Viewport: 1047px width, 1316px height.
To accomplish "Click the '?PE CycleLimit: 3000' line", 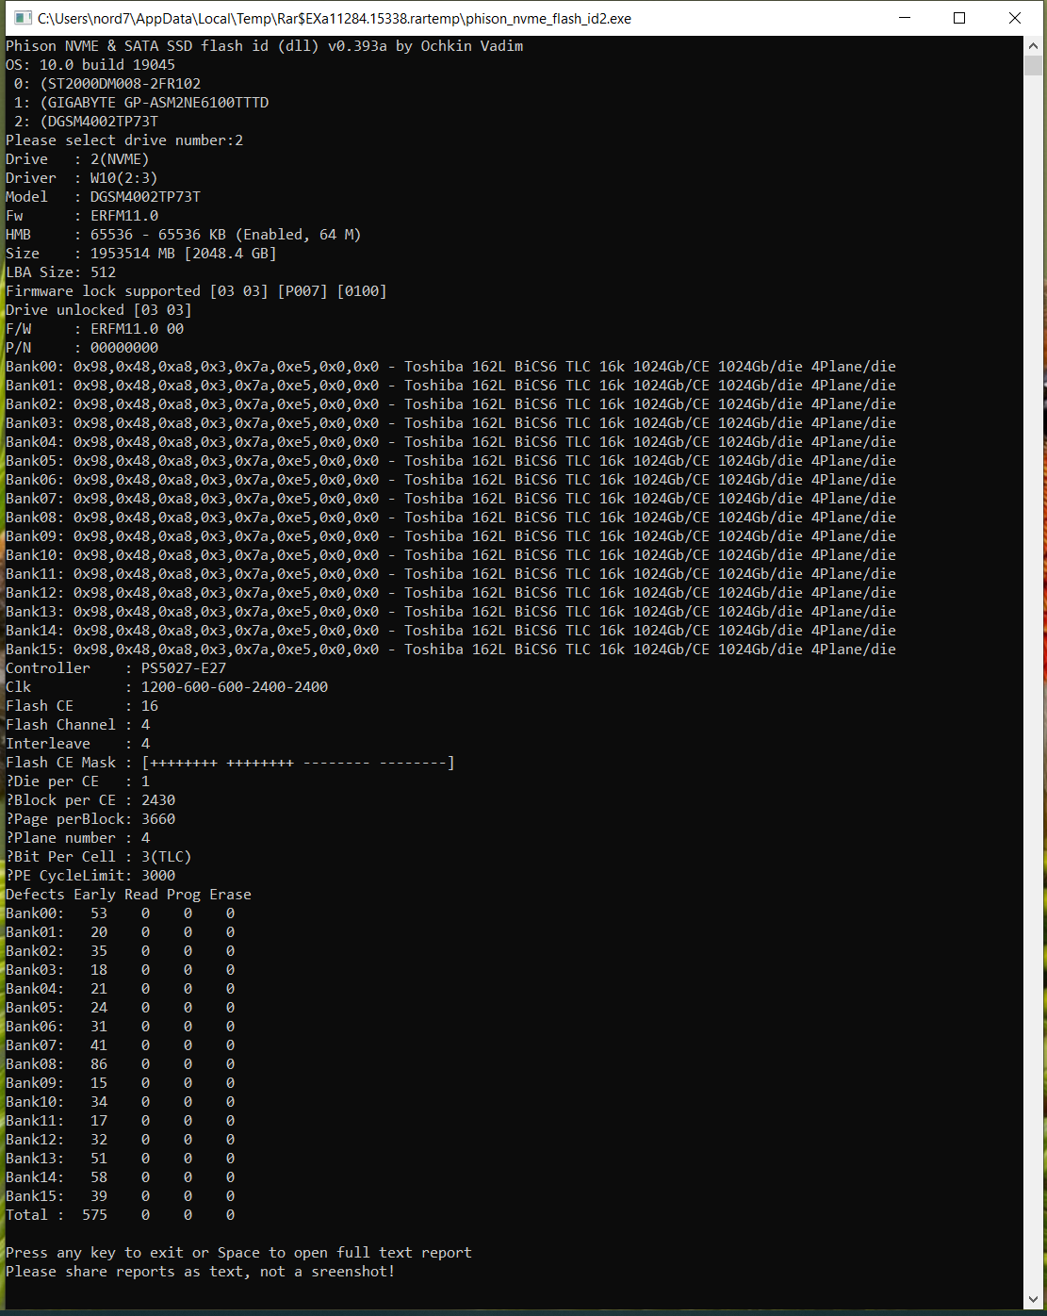I will (x=90, y=876).
